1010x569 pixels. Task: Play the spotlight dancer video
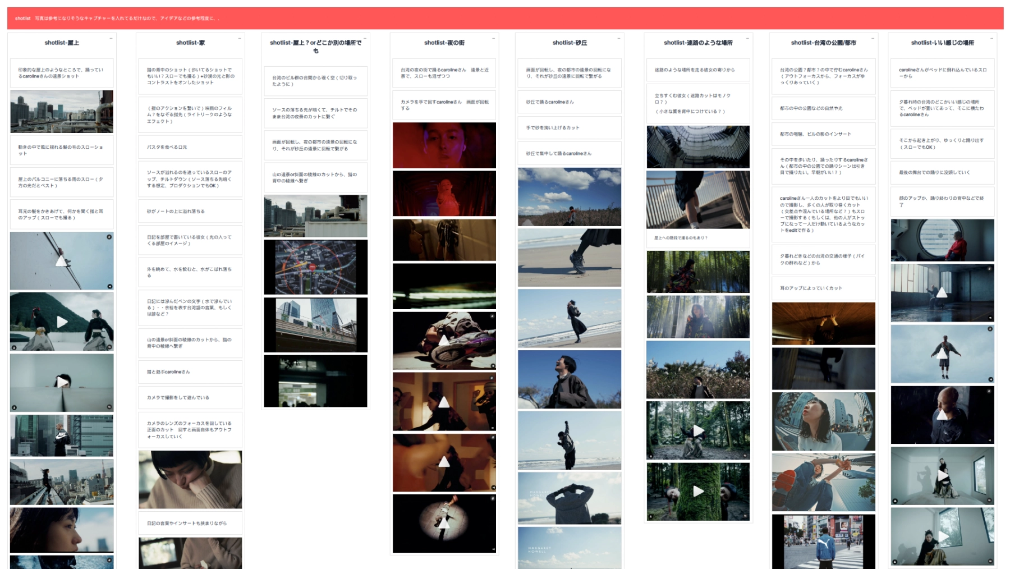point(444,523)
